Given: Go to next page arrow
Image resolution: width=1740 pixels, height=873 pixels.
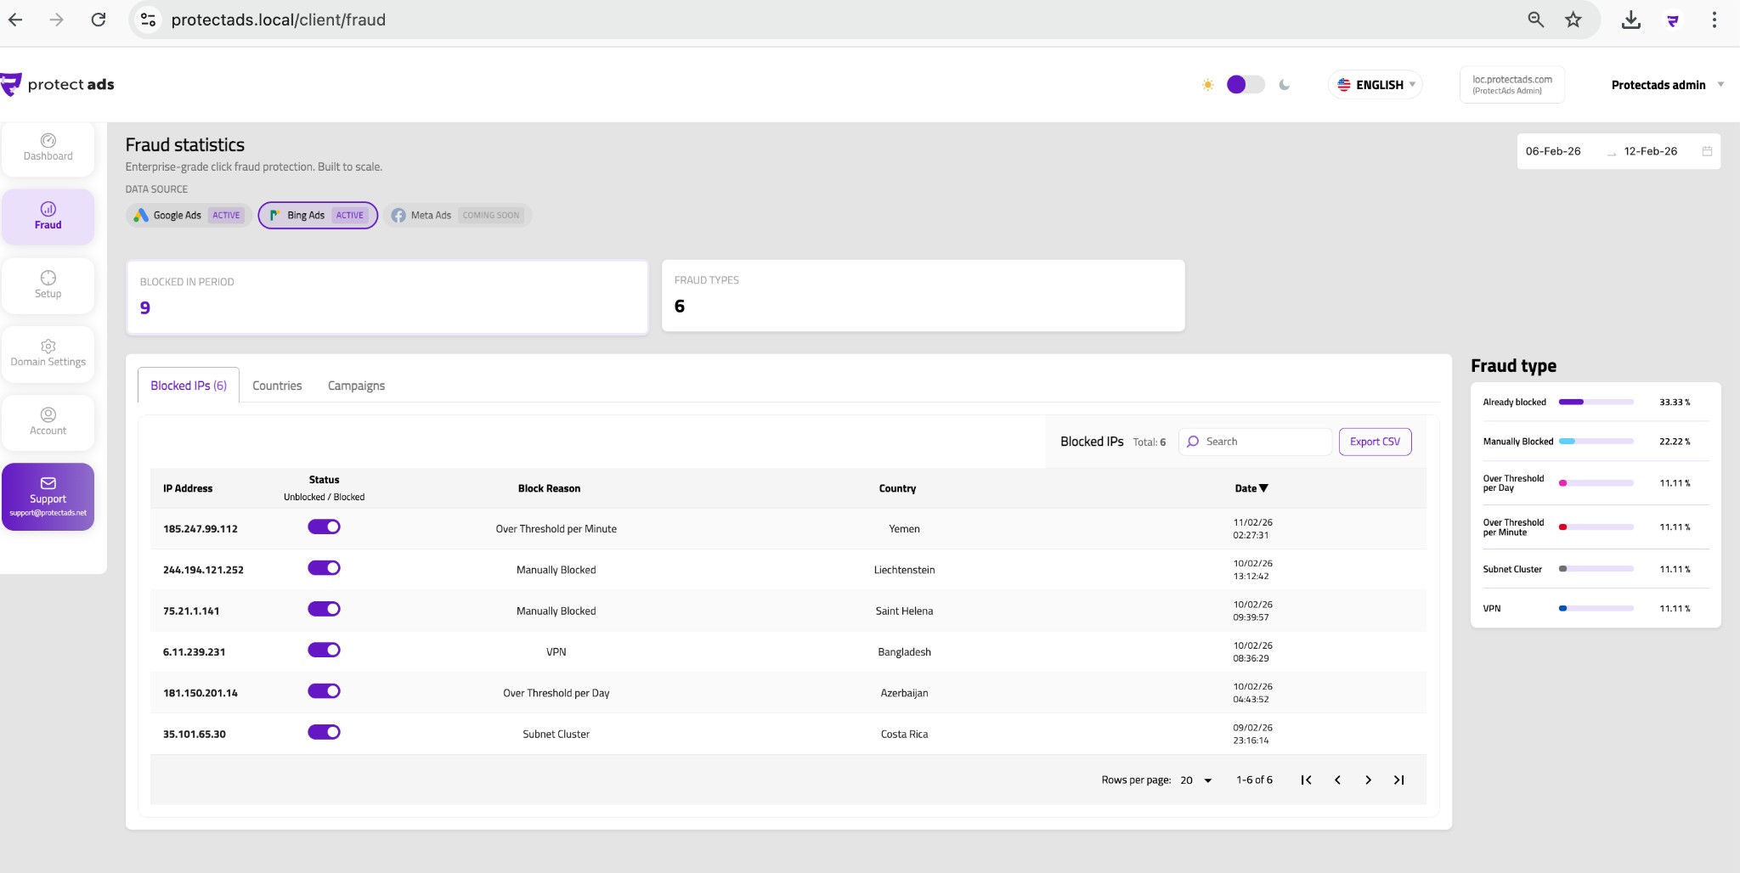Looking at the screenshot, I should tap(1368, 780).
